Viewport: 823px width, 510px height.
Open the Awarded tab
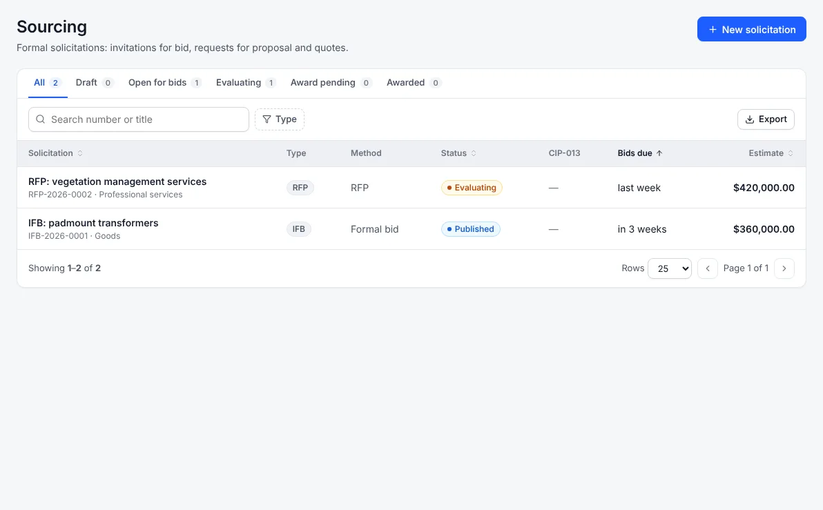(414, 83)
